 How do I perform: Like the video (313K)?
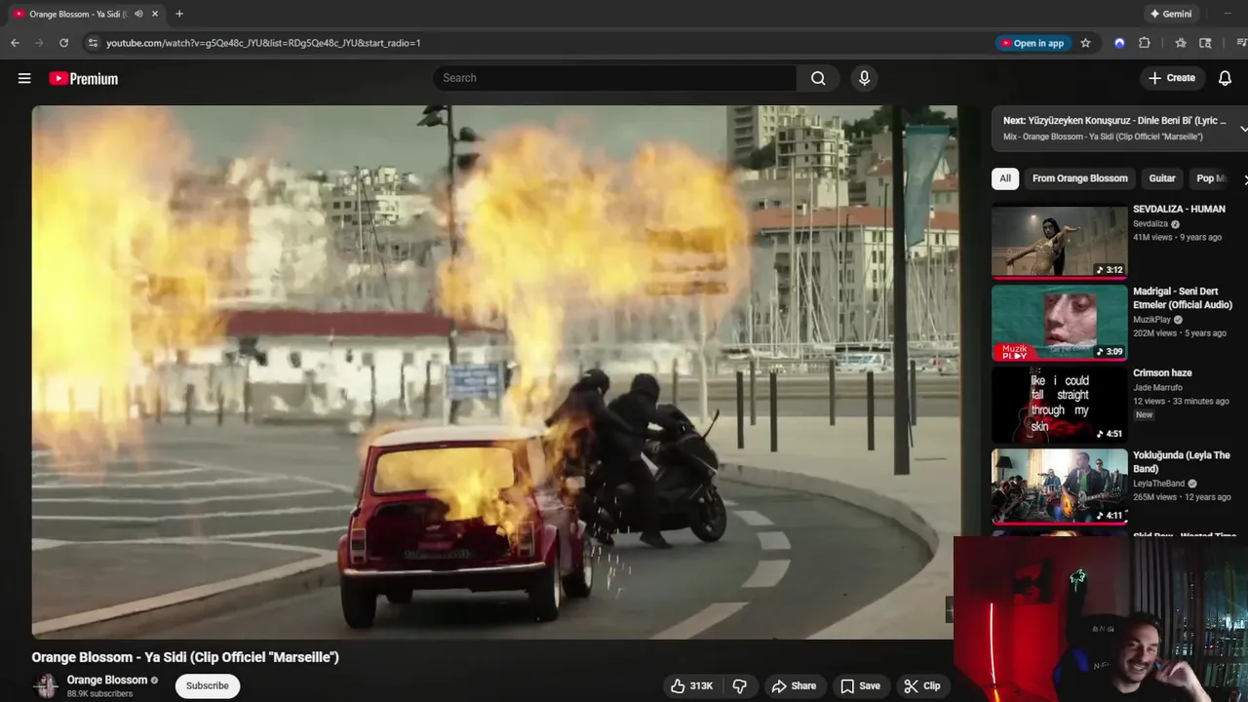(691, 685)
